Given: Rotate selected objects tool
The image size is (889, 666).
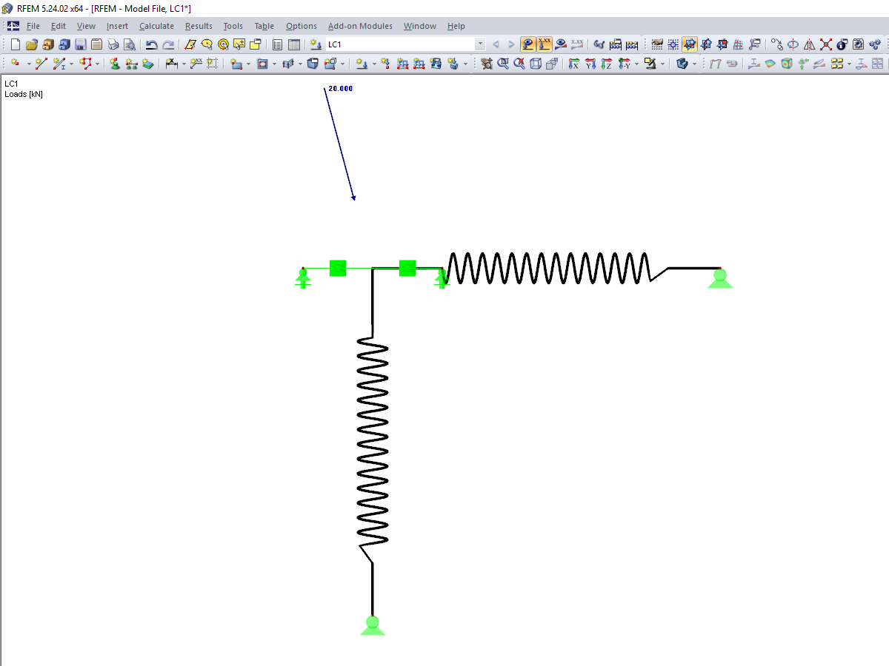Looking at the screenshot, I should coord(793,44).
